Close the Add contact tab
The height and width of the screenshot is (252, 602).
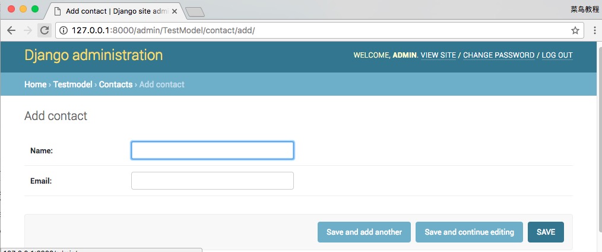coord(175,11)
